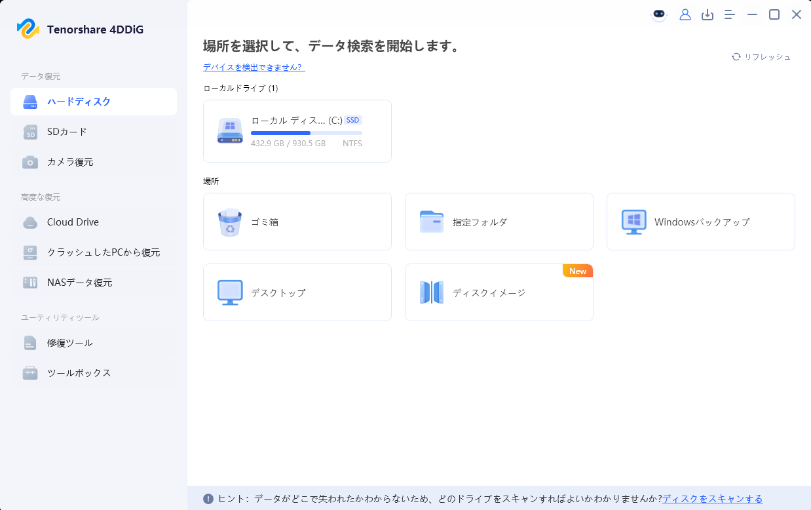The height and width of the screenshot is (510, 811).
Task: Open the SDカード sidebar icon
Action: [30, 132]
